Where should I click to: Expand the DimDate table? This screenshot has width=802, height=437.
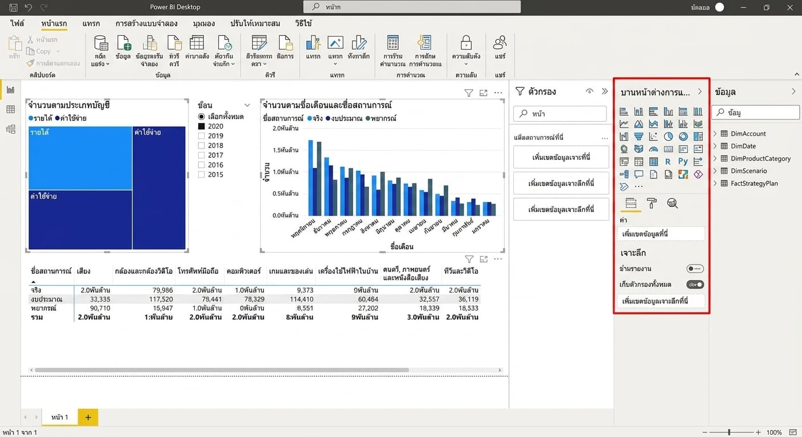pos(715,146)
